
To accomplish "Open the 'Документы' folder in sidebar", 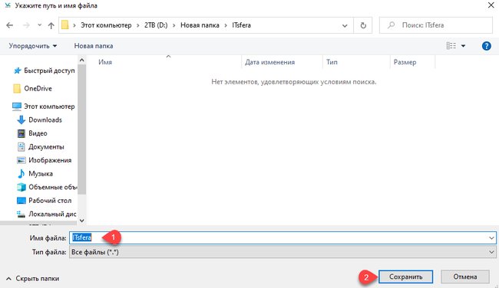I will click(x=46, y=147).
